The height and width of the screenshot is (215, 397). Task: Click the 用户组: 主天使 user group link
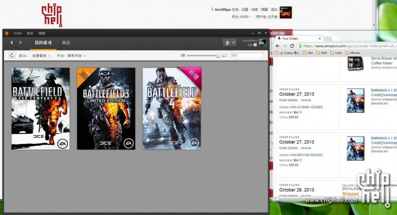[267, 17]
